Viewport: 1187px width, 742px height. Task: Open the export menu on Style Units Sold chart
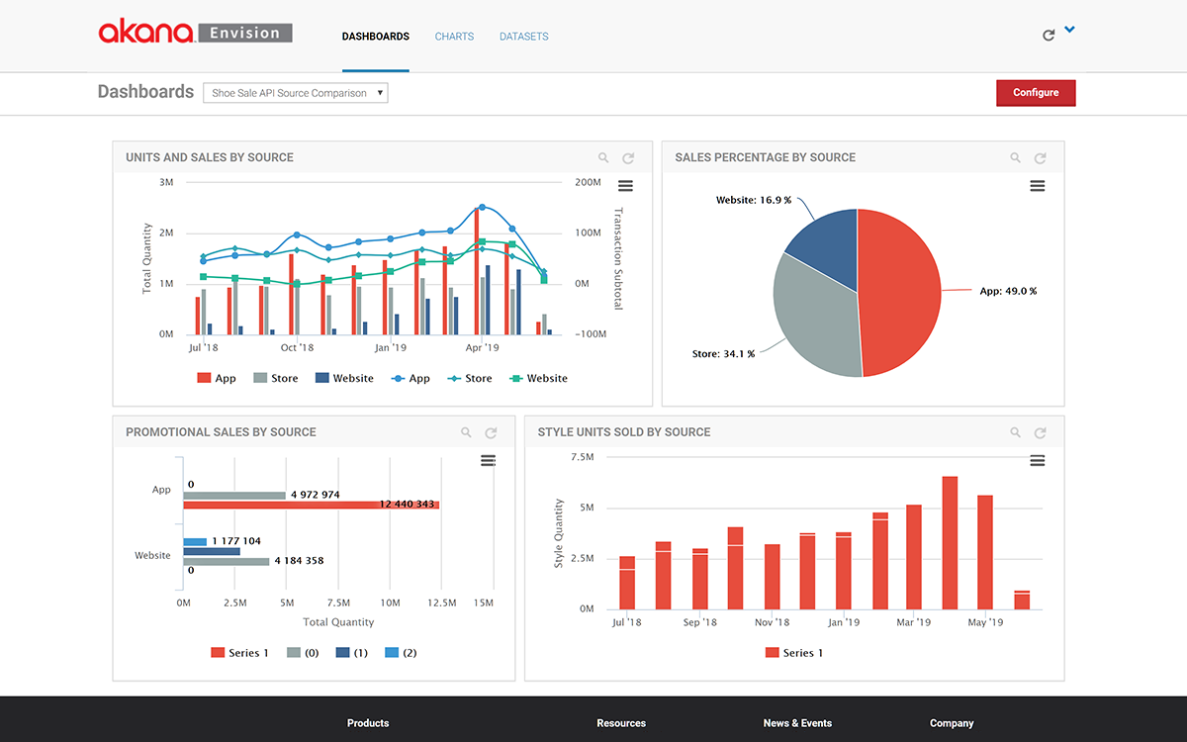(1037, 460)
